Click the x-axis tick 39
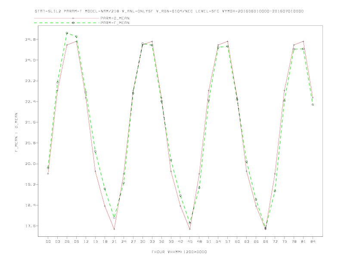The height and width of the screenshot is (263, 341). coord(171,242)
